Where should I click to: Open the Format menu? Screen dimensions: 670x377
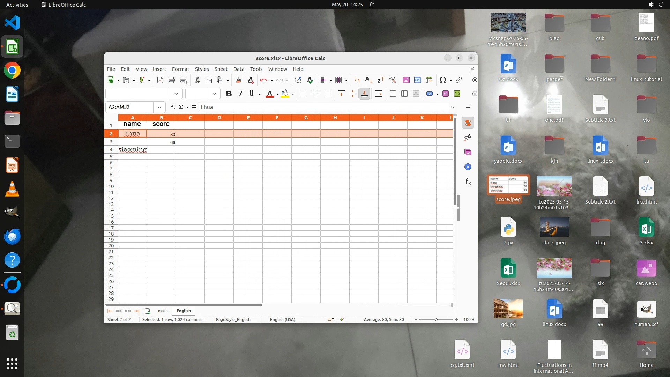tap(180, 69)
